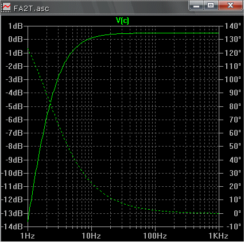The height and width of the screenshot is (242, 244).
Task: Click the 140° phase axis label
Action: [x=233, y=26]
